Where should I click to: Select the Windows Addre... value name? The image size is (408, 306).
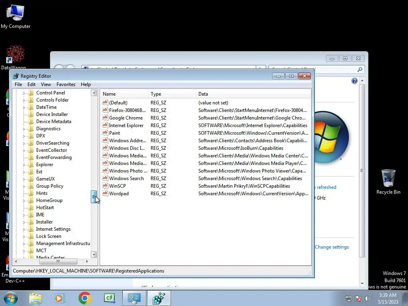pos(128,141)
